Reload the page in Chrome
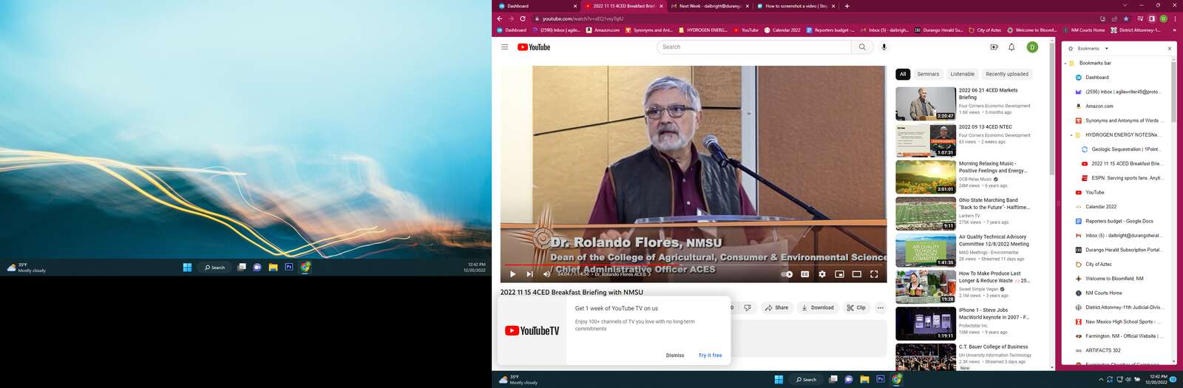Image resolution: width=1183 pixels, height=388 pixels. 523,18
